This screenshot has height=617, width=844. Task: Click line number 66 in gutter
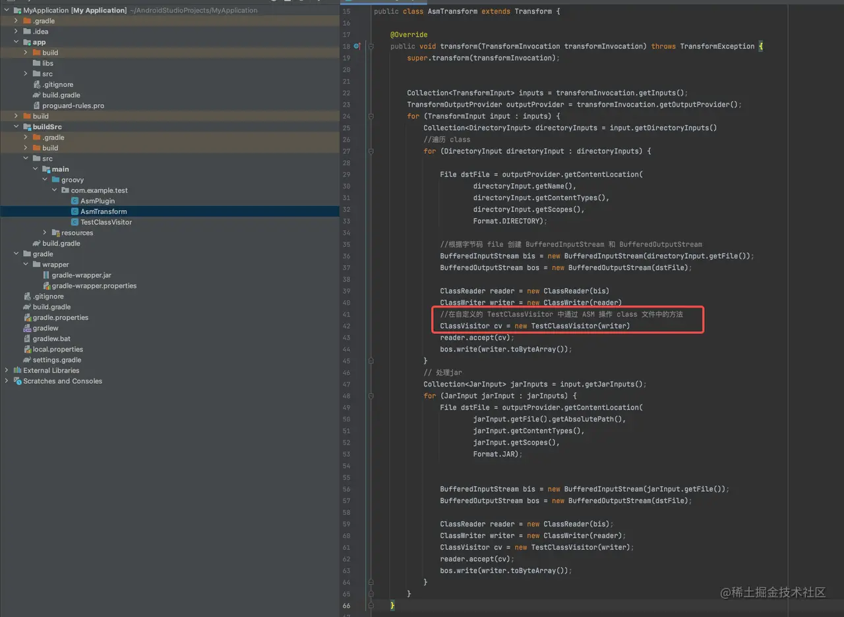[347, 606]
